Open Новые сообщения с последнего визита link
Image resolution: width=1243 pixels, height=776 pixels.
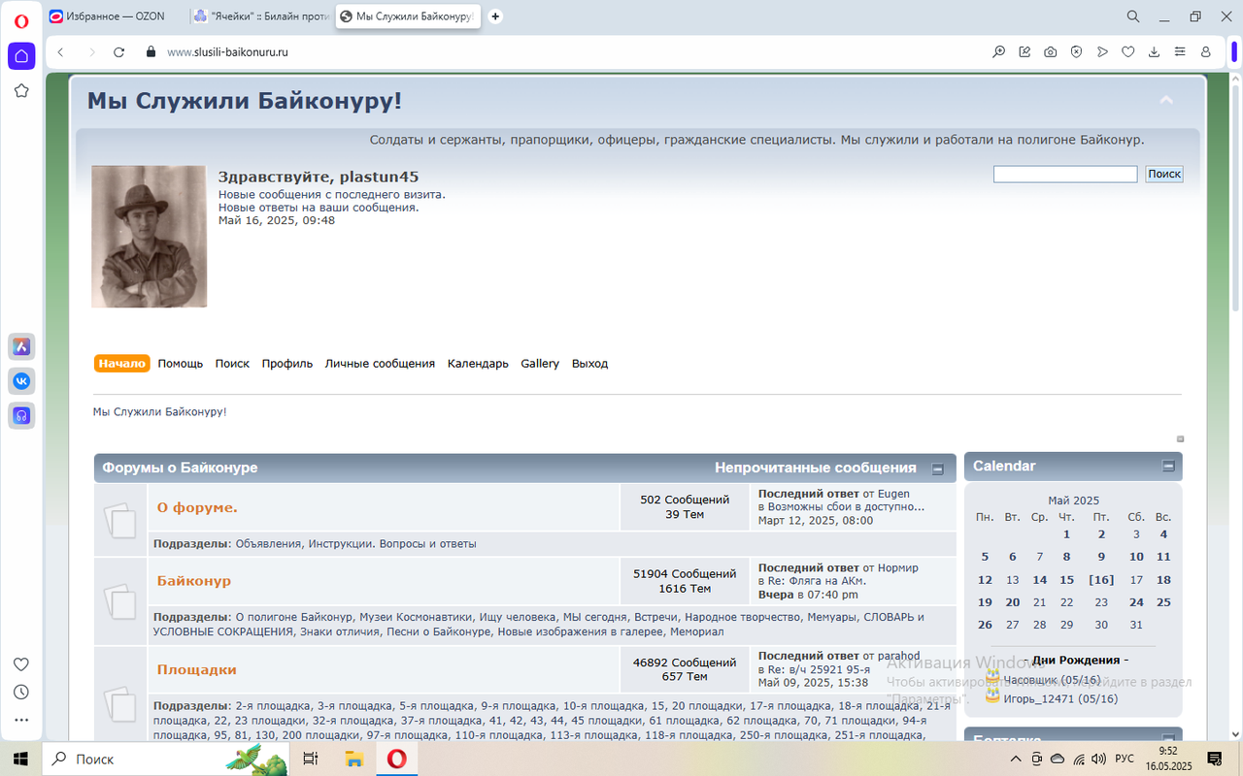coord(332,194)
